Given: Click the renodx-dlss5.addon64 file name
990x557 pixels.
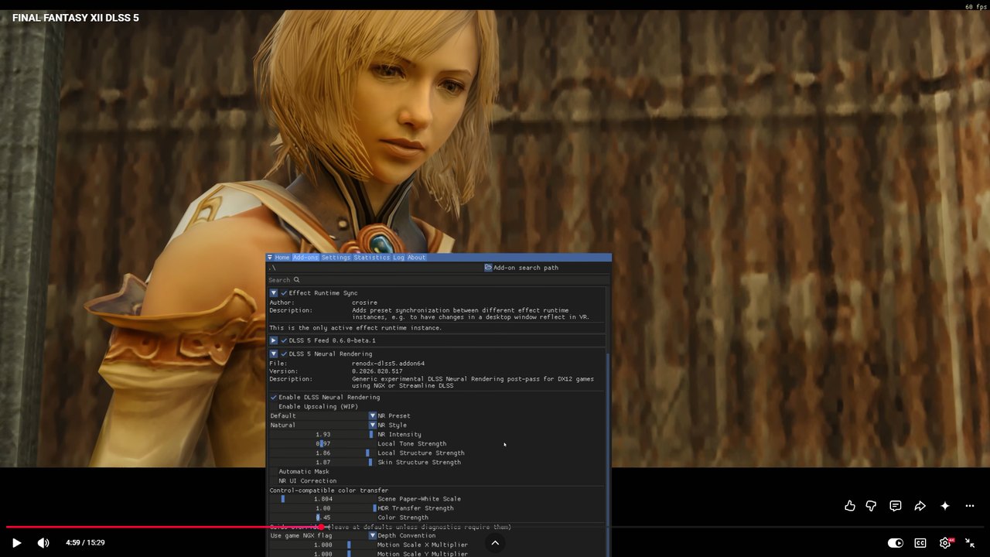Looking at the screenshot, I should point(388,364).
